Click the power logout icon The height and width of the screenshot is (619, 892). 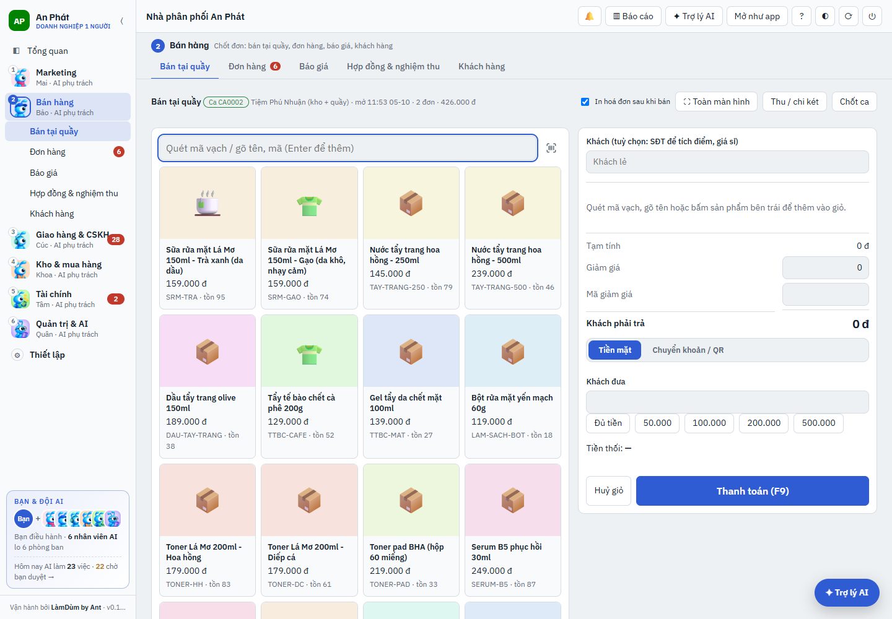[872, 16]
